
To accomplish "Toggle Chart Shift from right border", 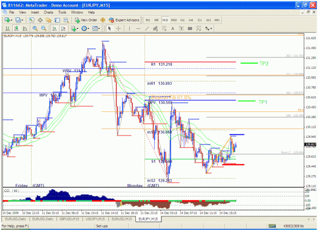I will [63, 28].
